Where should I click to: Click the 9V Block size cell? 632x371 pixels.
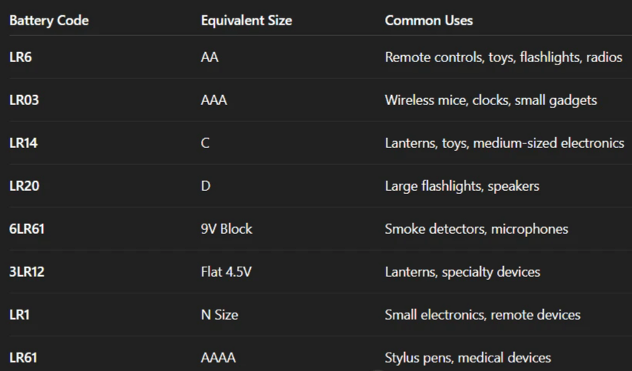(226, 229)
